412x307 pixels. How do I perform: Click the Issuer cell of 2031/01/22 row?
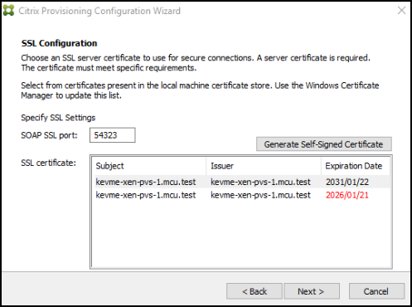click(260, 182)
